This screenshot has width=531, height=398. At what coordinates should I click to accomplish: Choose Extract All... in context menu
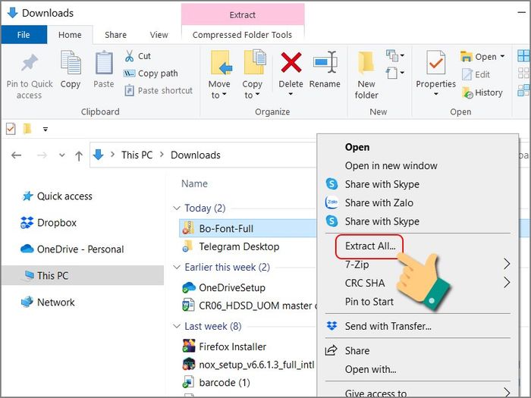pos(370,246)
